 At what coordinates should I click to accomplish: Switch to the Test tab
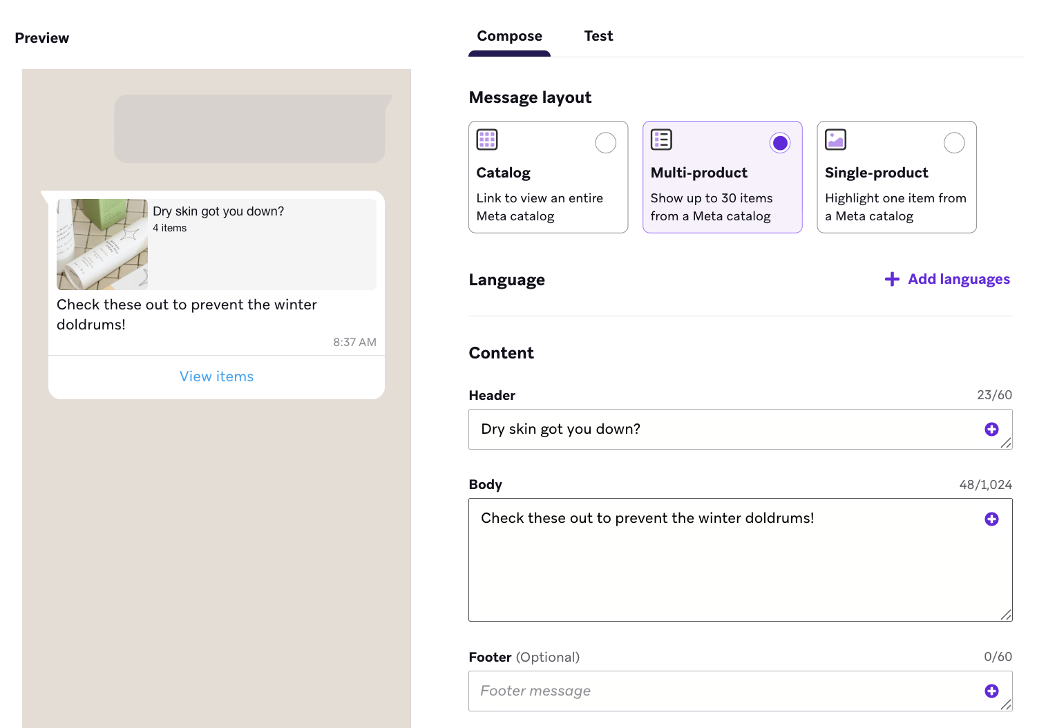point(598,36)
